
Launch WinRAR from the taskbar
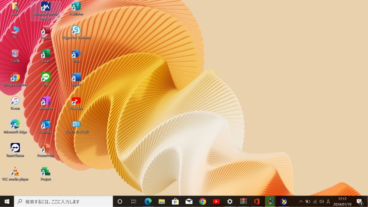point(244,201)
